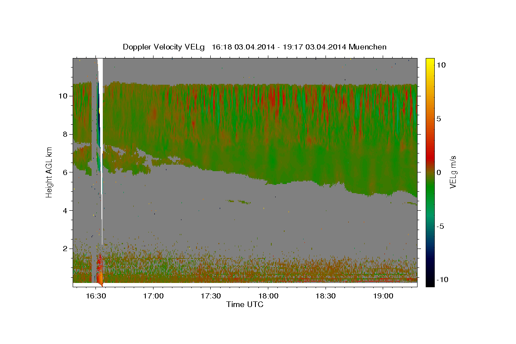The height and width of the screenshot is (344, 516).
Task: Click the 'VELg m/s' colorbar label
Action: pyautogui.click(x=453, y=172)
